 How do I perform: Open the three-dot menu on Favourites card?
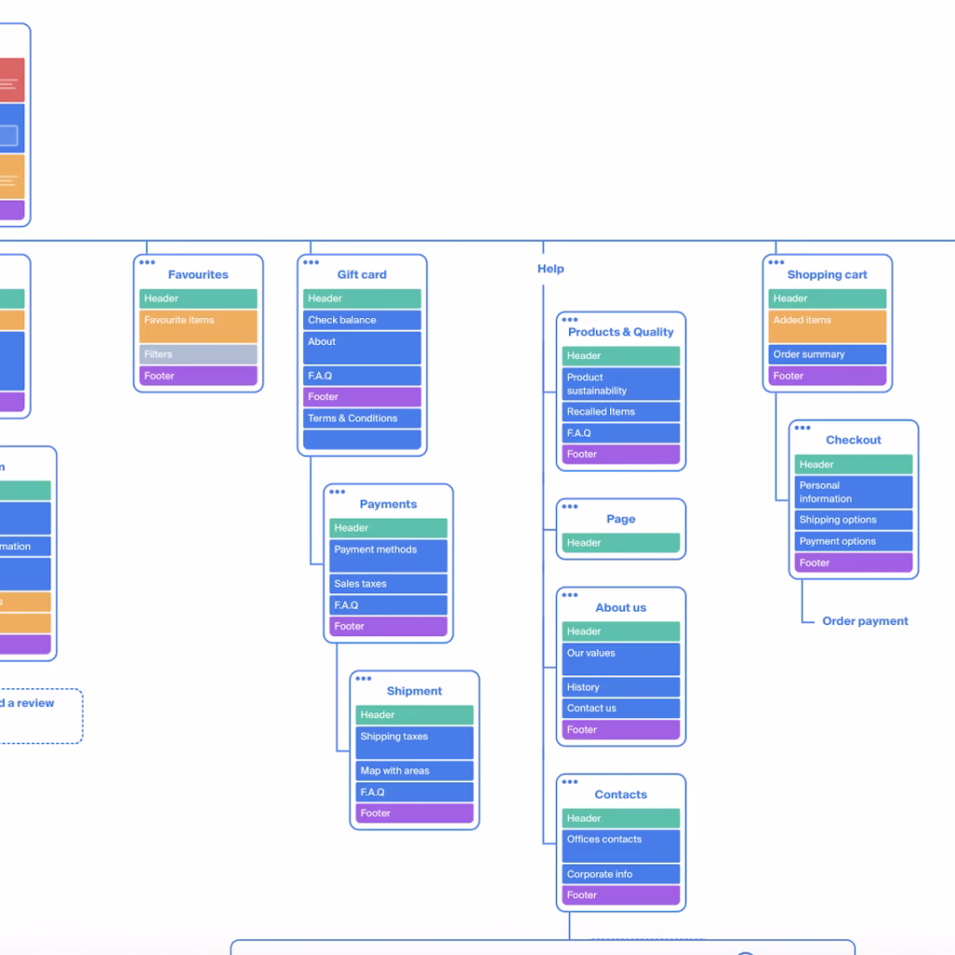146,263
